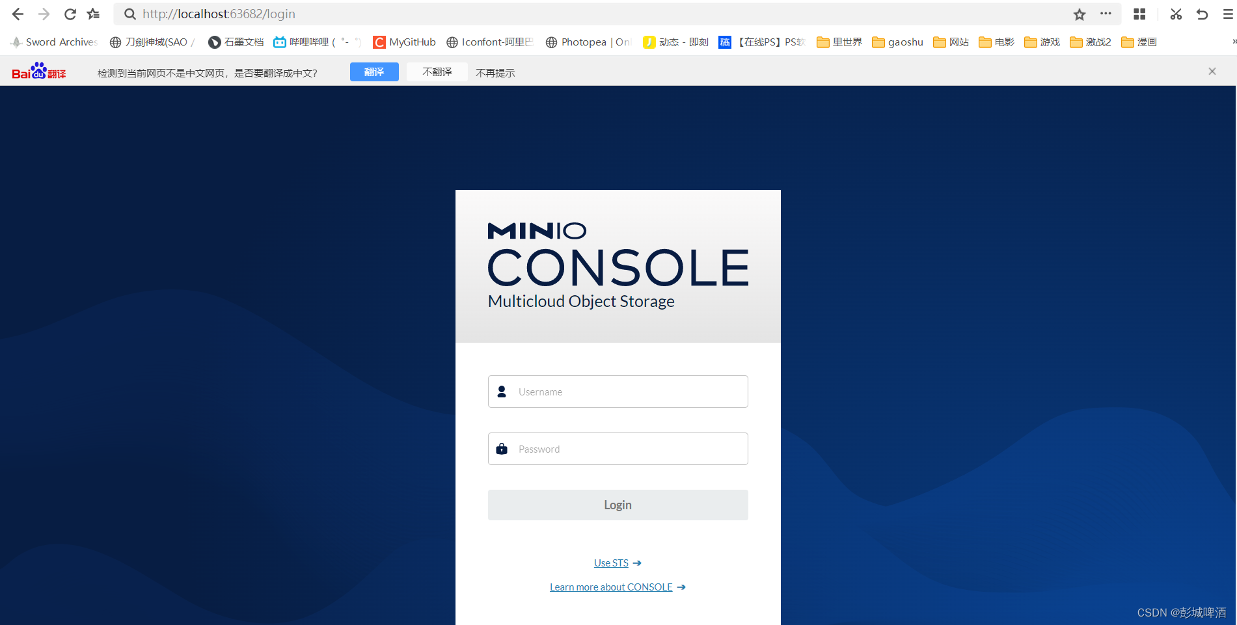Viewport: 1237px width, 625px height.
Task: Open the MyGitHub bookmark
Action: pyautogui.click(x=404, y=42)
